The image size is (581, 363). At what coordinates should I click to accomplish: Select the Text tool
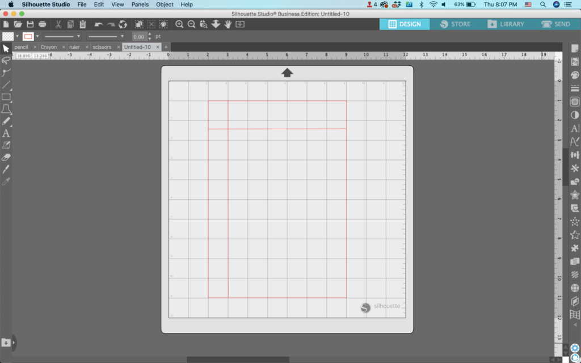tap(6, 133)
